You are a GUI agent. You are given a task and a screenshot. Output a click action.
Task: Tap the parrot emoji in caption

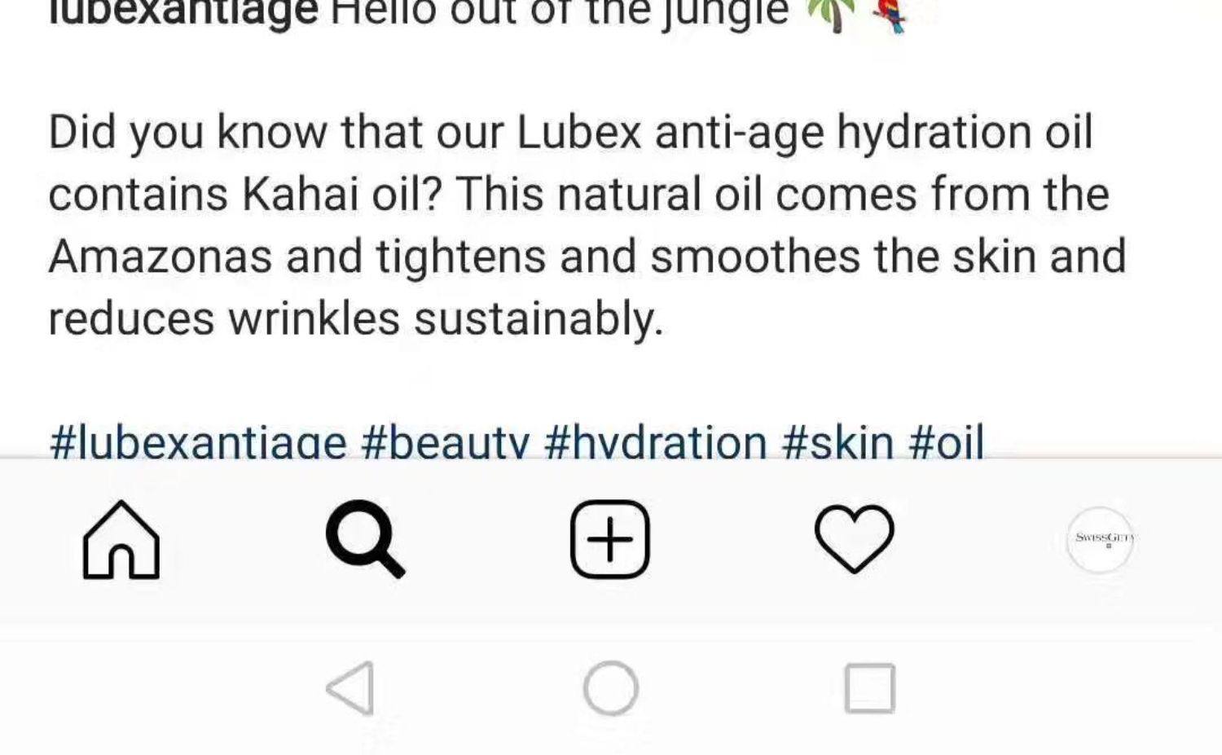point(889,13)
